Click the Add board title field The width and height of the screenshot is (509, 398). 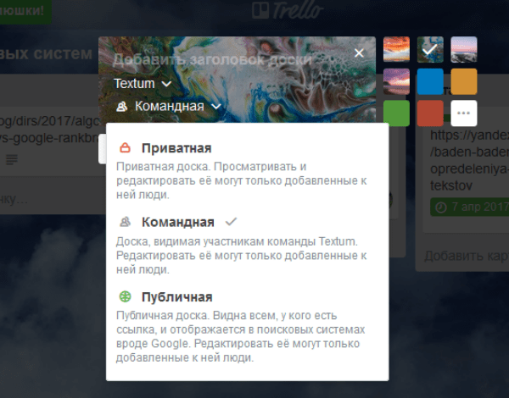[x=213, y=59]
